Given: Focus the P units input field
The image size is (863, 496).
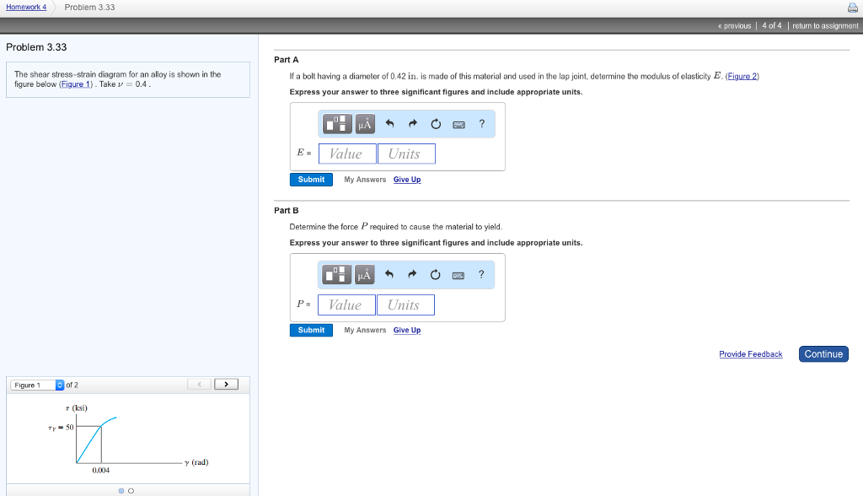Looking at the screenshot, I should click(405, 305).
